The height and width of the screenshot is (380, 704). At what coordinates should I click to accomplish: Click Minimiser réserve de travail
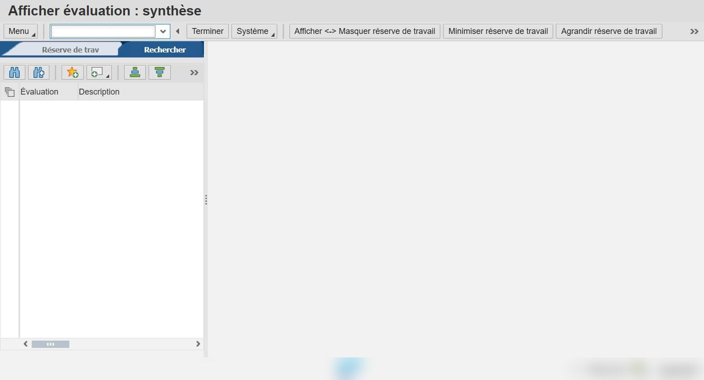(x=498, y=31)
